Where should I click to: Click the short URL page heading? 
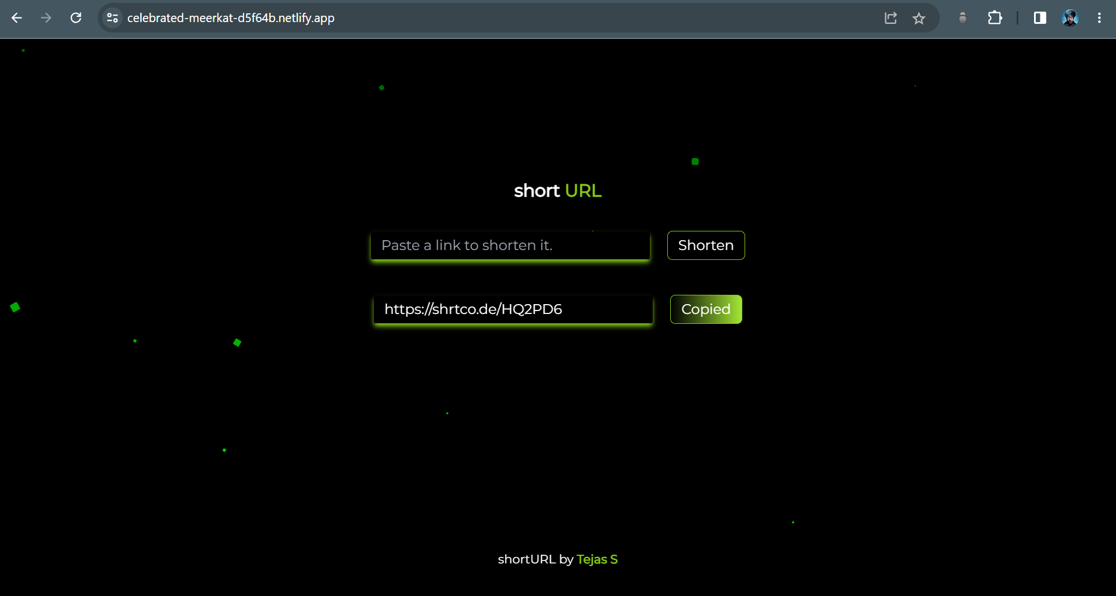(557, 190)
